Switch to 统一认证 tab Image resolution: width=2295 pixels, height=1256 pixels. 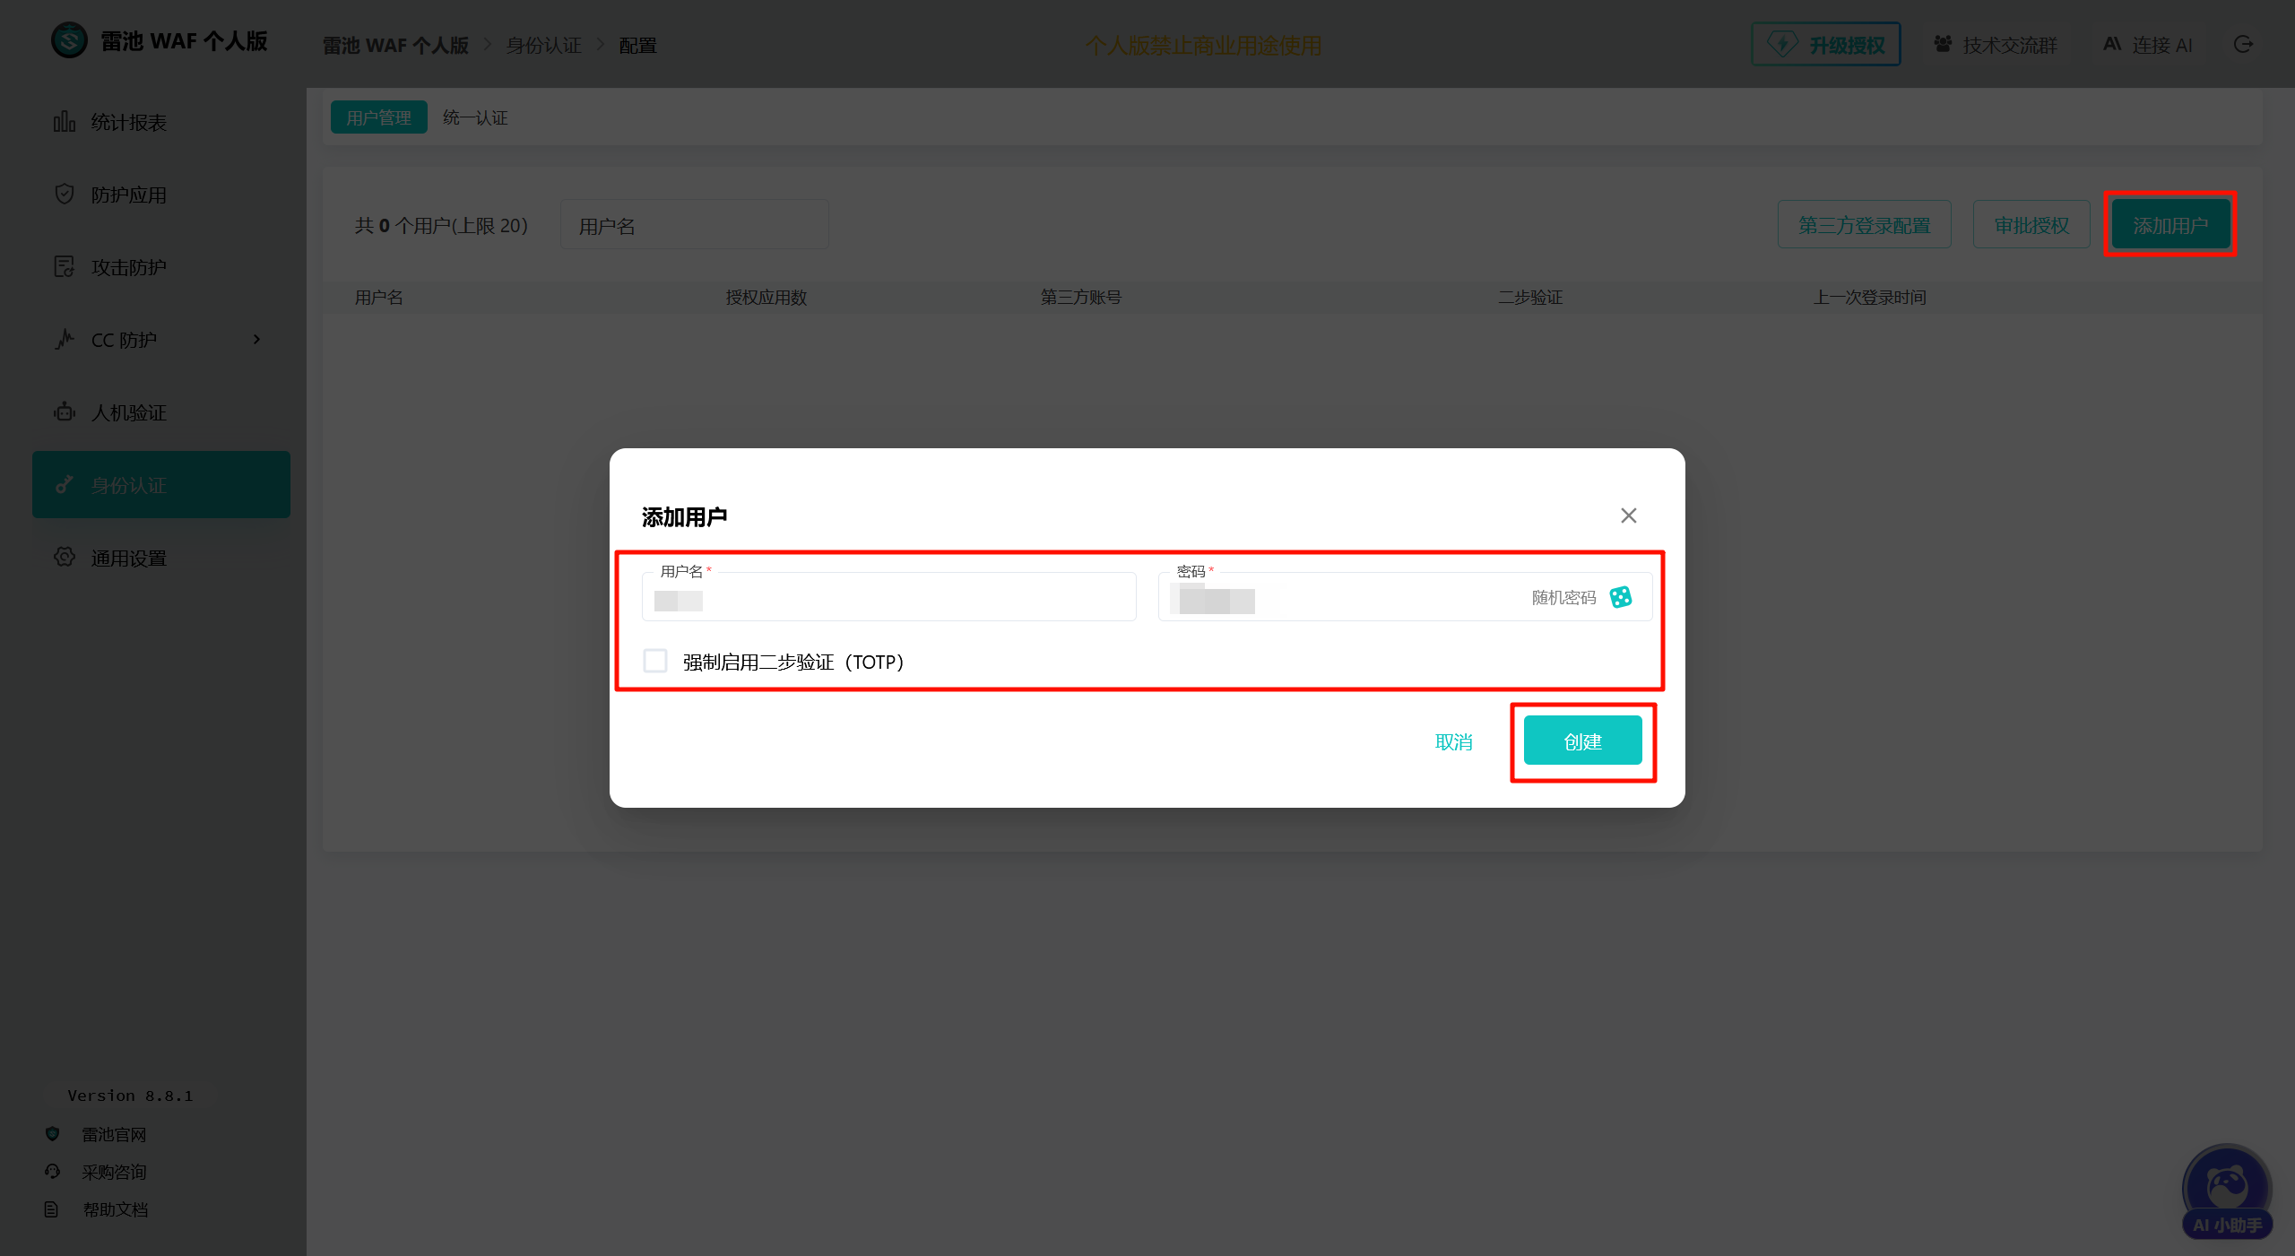[x=475, y=117]
